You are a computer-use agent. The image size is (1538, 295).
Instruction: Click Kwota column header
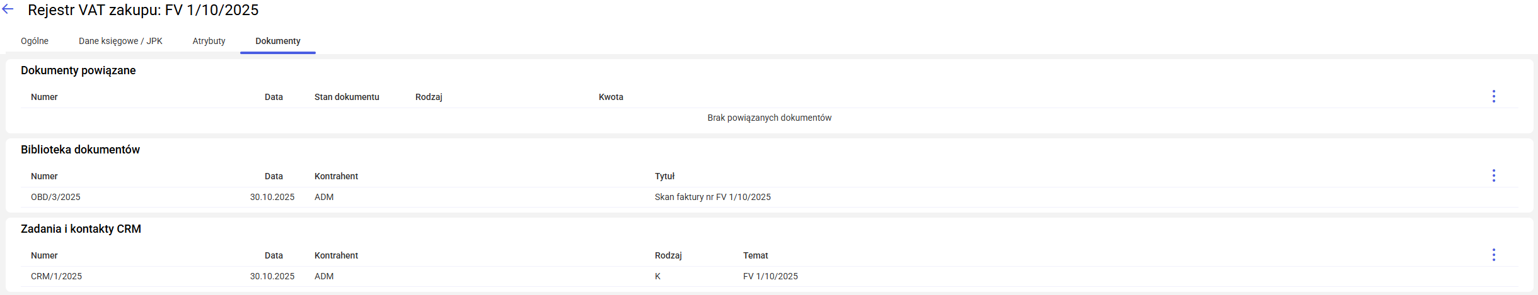pos(611,97)
